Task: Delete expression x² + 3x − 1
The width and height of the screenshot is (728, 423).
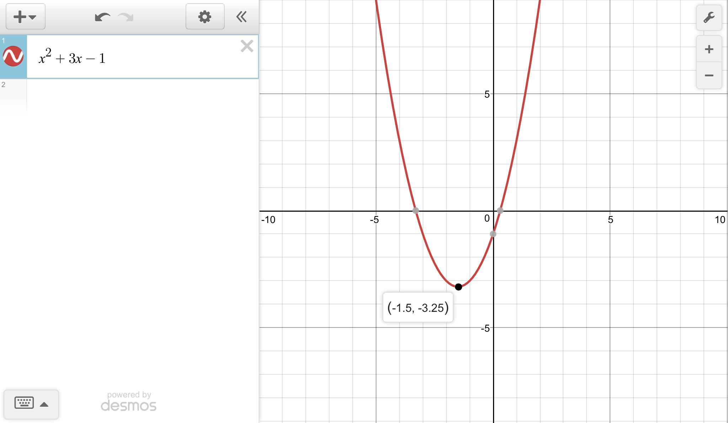Action: click(x=247, y=46)
